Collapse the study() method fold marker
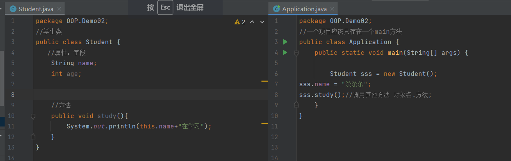511x161 pixels. (33, 116)
